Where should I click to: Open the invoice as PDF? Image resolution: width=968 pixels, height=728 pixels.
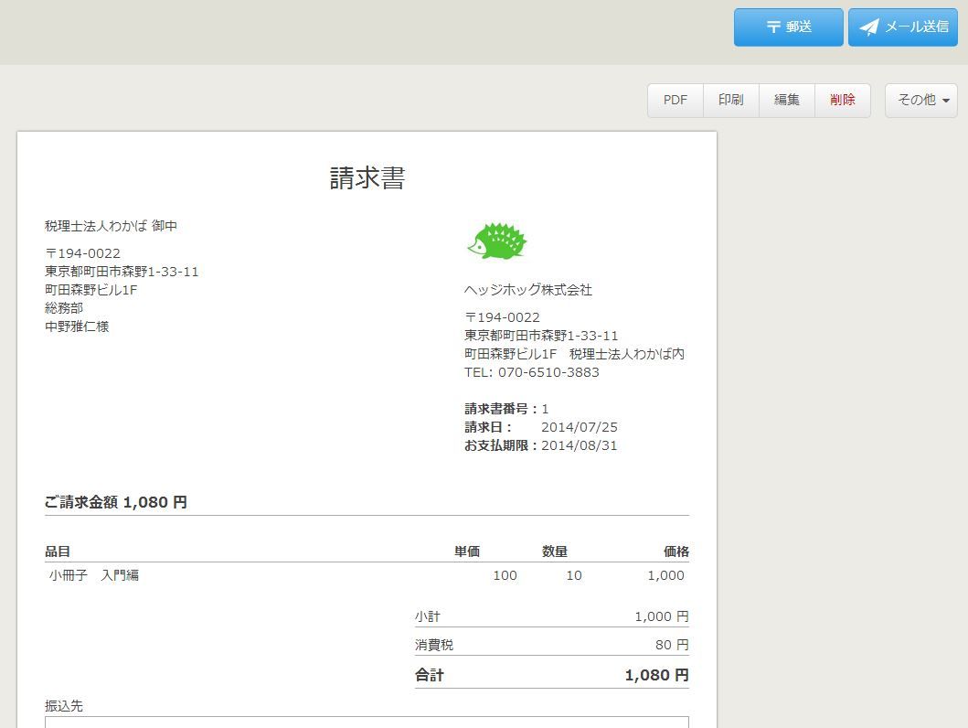[x=675, y=100]
